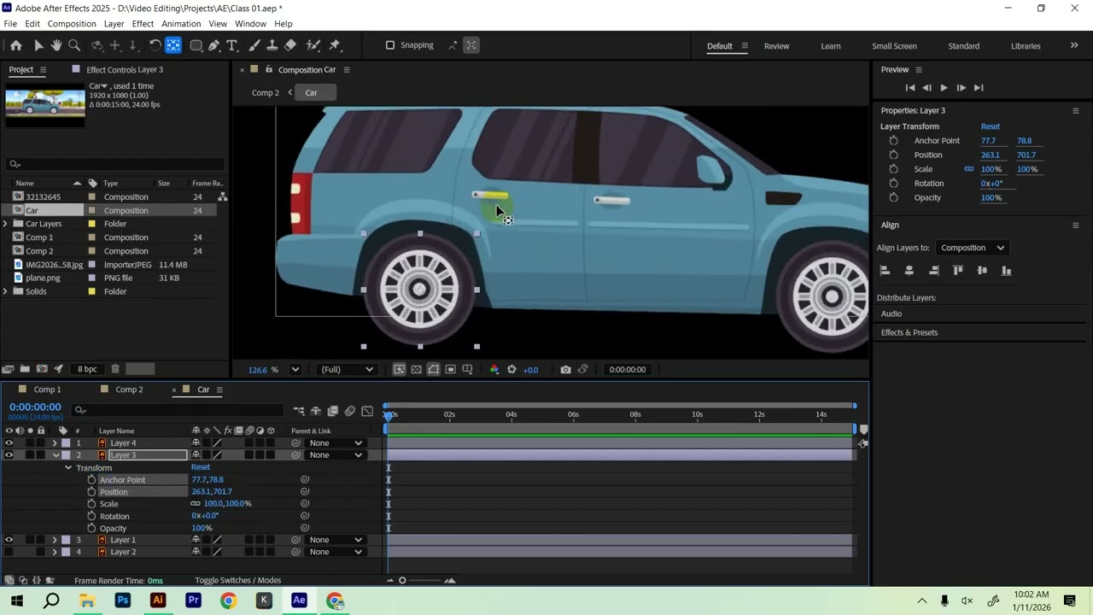Screen dimensions: 1093x615
Task: Switch to the Effect Controls Layer 3 tab
Action: click(x=125, y=69)
